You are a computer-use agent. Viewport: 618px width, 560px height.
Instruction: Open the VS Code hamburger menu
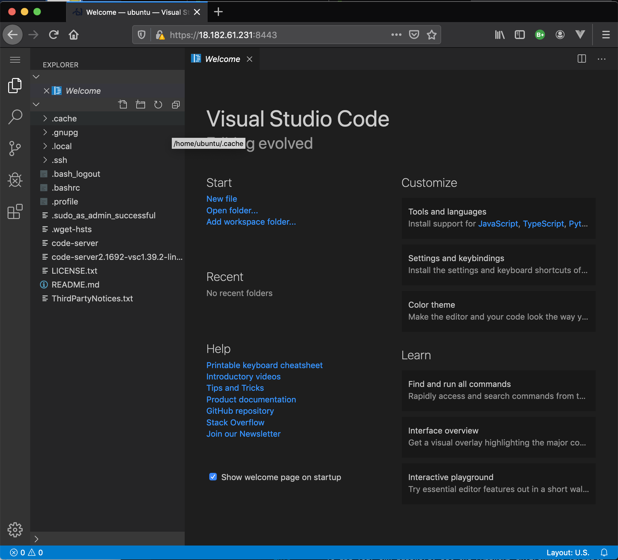pos(15,59)
